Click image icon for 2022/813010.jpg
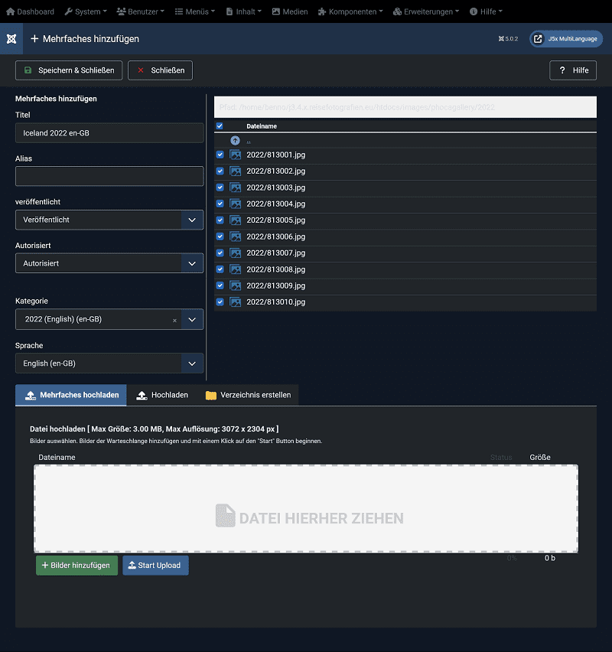Image resolution: width=612 pixels, height=652 pixels. tap(236, 302)
